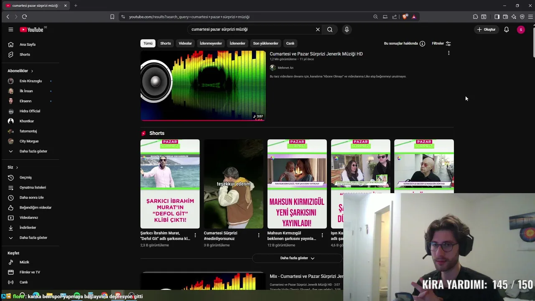535x301 pixels.
Task: Open the Filtreler filter options
Action: [x=441, y=43]
